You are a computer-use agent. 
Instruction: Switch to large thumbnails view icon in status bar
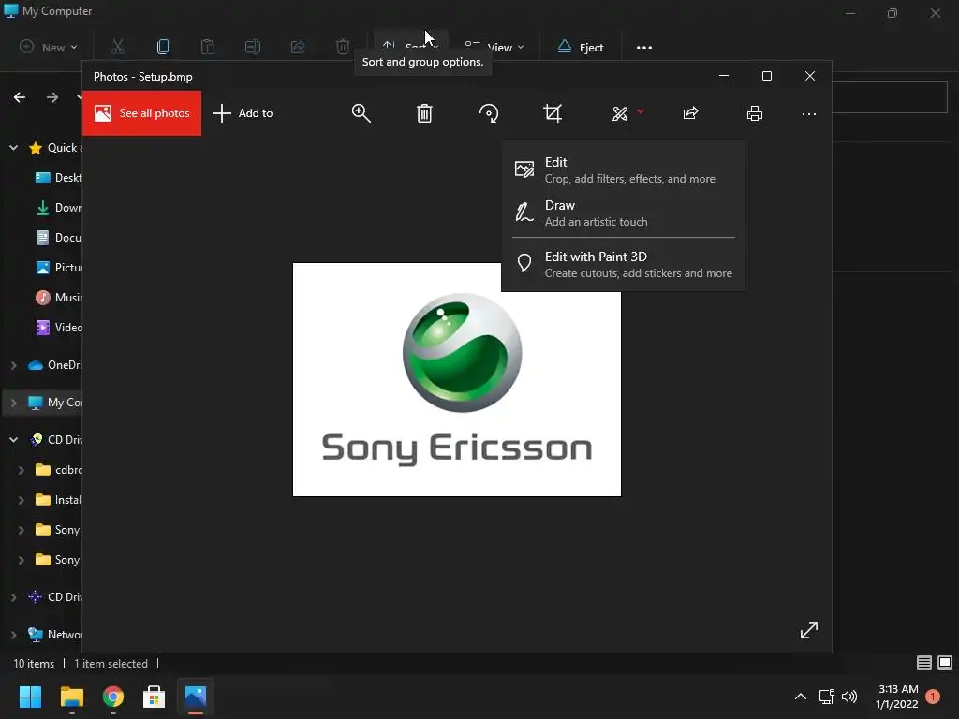945,663
